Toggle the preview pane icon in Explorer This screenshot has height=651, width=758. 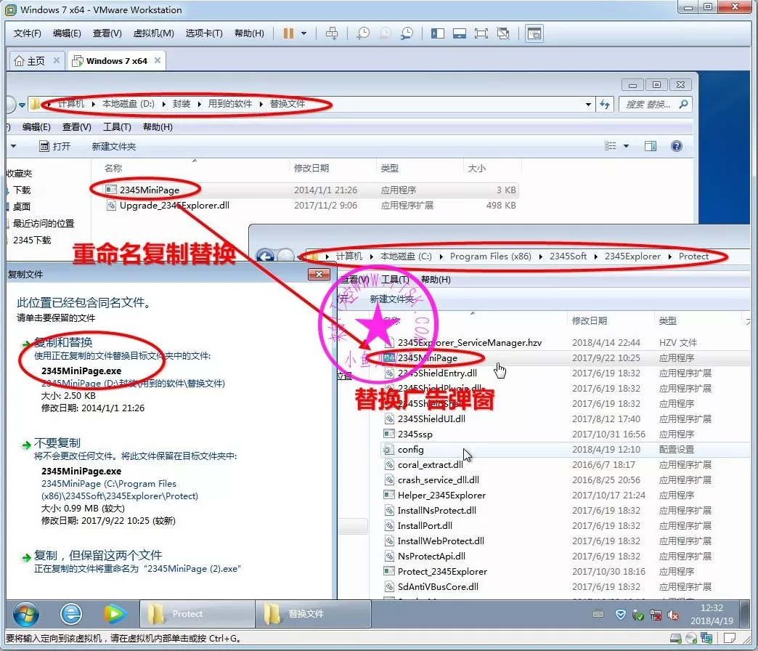pos(651,146)
